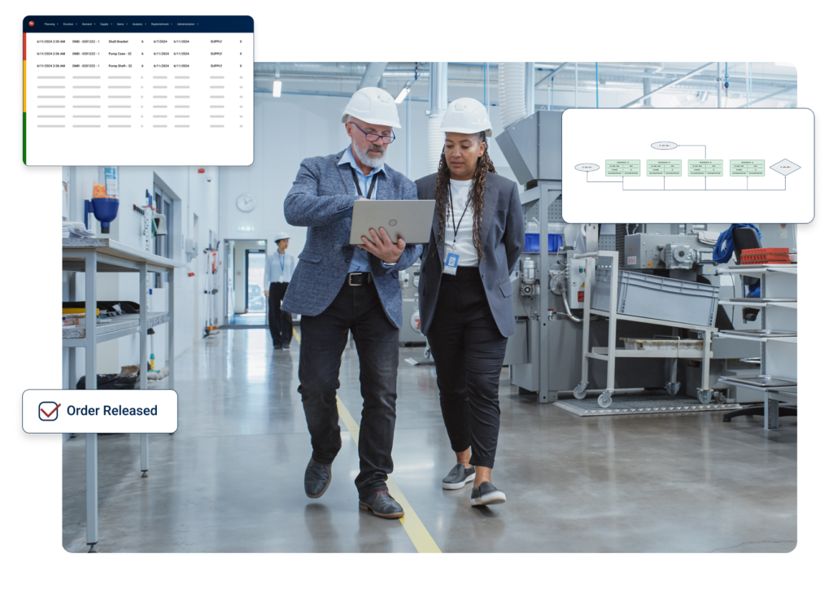The height and width of the screenshot is (615, 833).
Task: Open the DMD - 0291222 - 1 order link
Action: click(x=86, y=41)
